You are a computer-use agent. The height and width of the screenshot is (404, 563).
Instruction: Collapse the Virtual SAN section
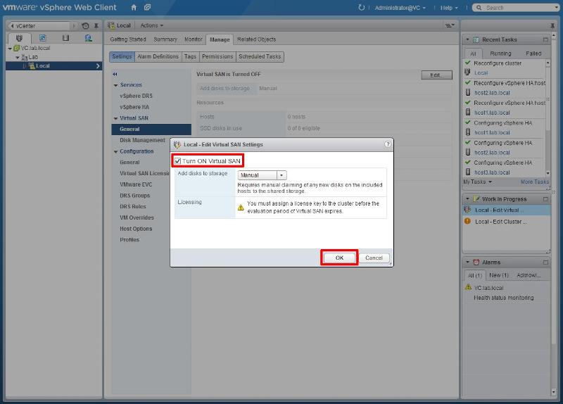pos(115,118)
